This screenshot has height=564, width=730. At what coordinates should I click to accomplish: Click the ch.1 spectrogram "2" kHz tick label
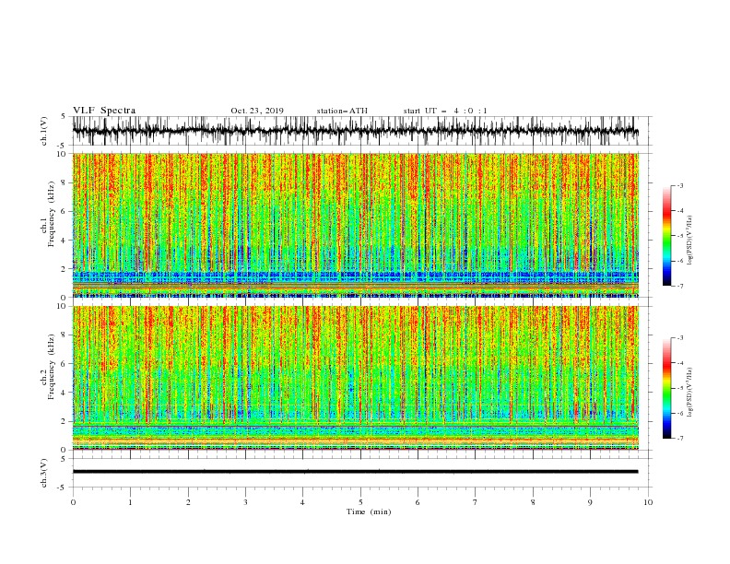(65, 268)
